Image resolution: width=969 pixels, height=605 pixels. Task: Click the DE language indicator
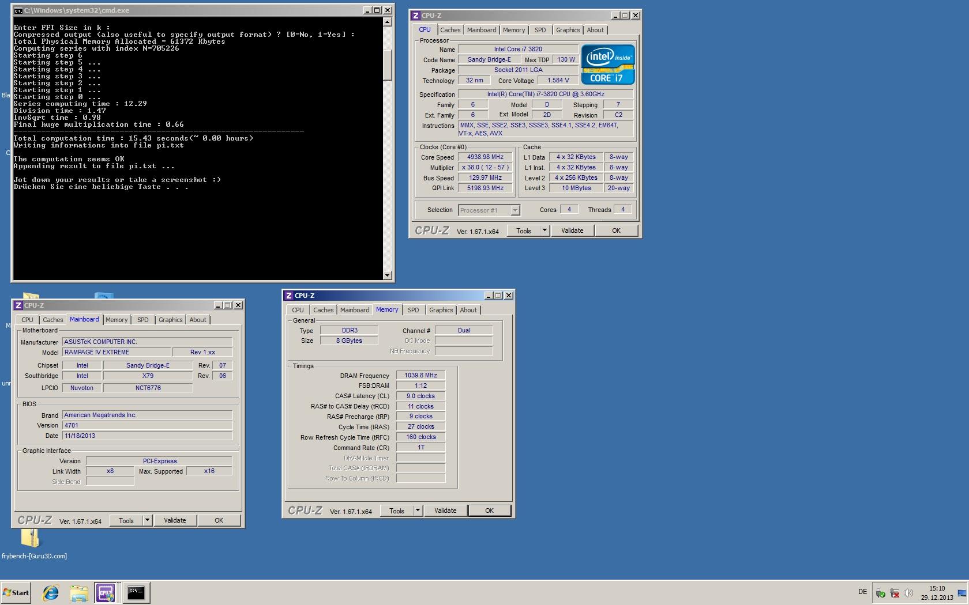(x=862, y=592)
